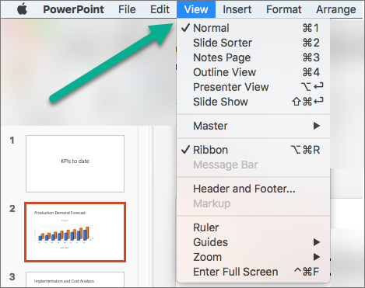
Task: Open the File menu
Action: (x=127, y=9)
